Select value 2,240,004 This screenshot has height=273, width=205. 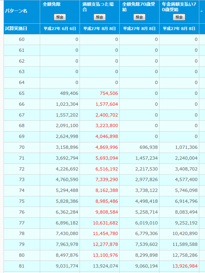click(x=186, y=158)
